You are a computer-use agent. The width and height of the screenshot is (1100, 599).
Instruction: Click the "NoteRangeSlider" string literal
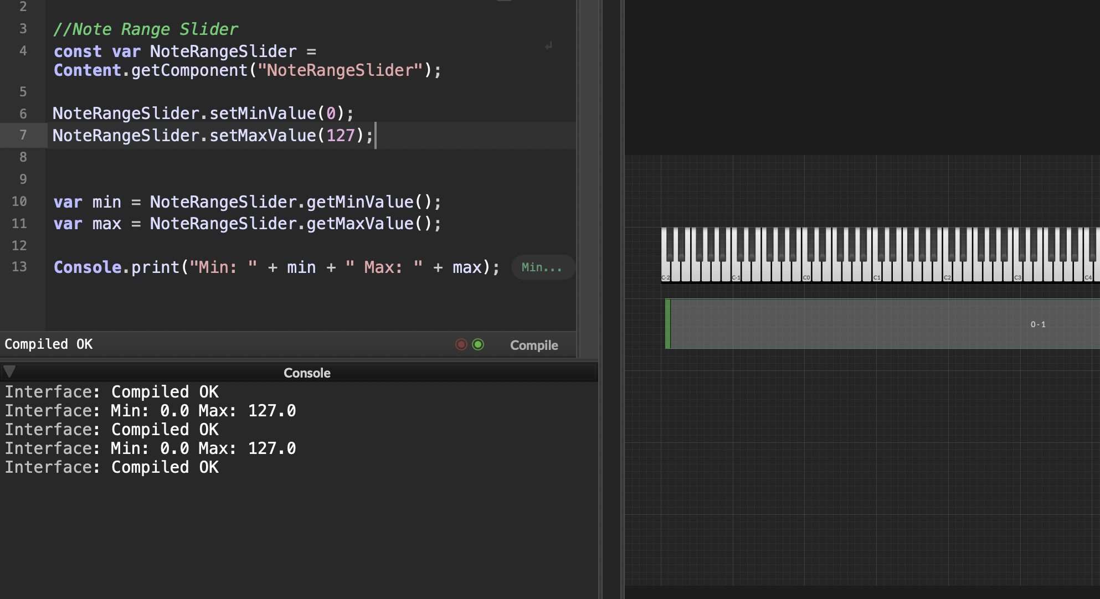click(x=340, y=70)
